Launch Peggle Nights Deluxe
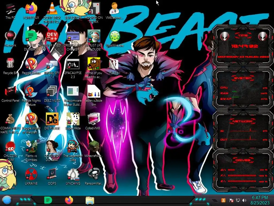The image size is (274, 206). click(x=31, y=96)
